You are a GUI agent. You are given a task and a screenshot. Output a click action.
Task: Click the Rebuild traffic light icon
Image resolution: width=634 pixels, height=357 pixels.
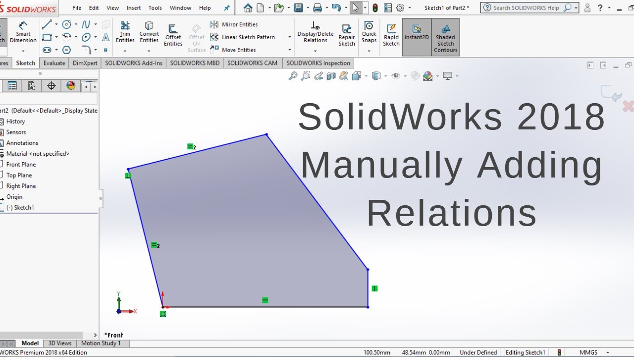[x=375, y=7]
